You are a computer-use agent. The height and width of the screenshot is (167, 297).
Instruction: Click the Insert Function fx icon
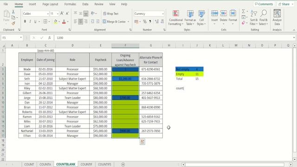pyautogui.click(x=50, y=38)
